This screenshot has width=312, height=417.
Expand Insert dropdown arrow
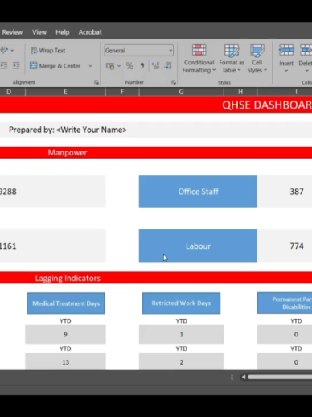(x=286, y=71)
